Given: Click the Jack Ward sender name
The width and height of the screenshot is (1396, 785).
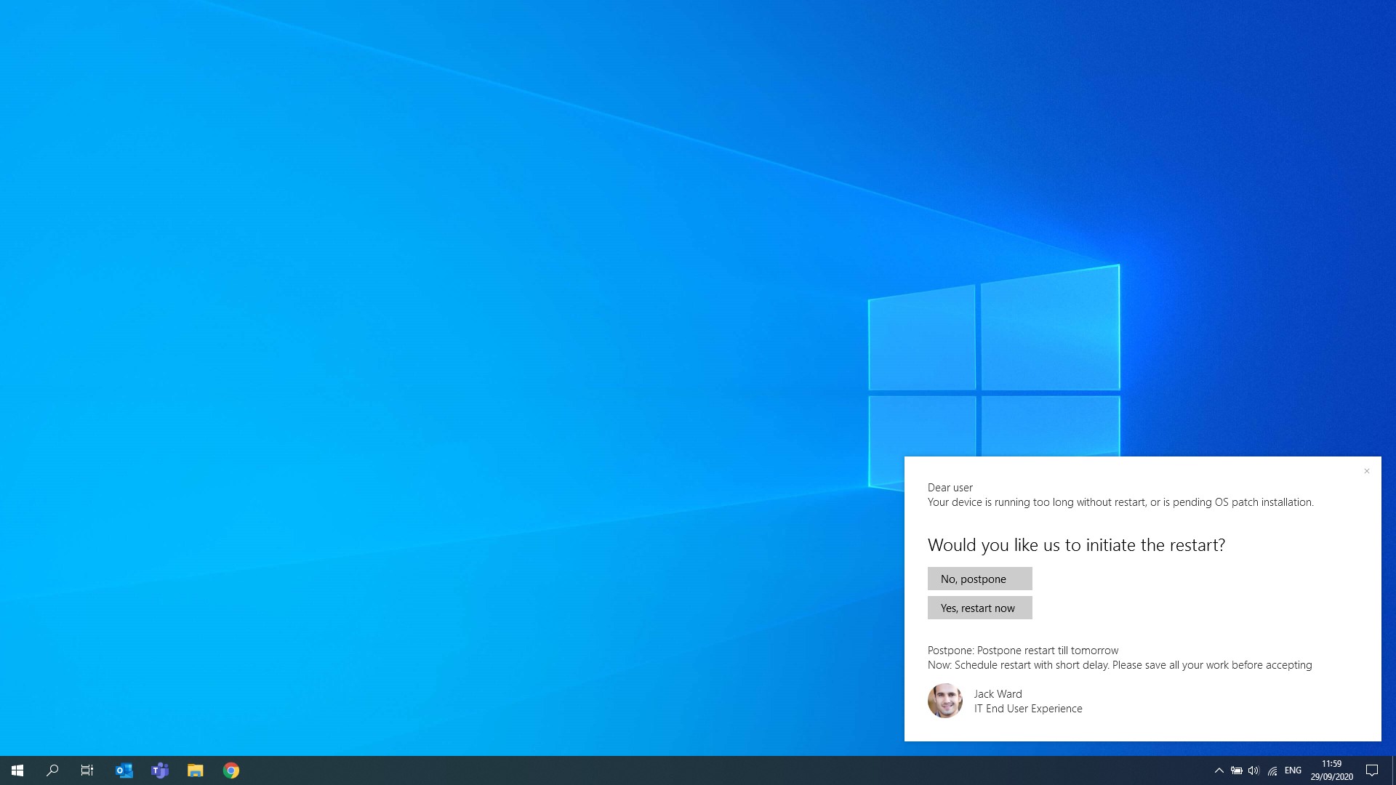Looking at the screenshot, I should click(x=998, y=694).
